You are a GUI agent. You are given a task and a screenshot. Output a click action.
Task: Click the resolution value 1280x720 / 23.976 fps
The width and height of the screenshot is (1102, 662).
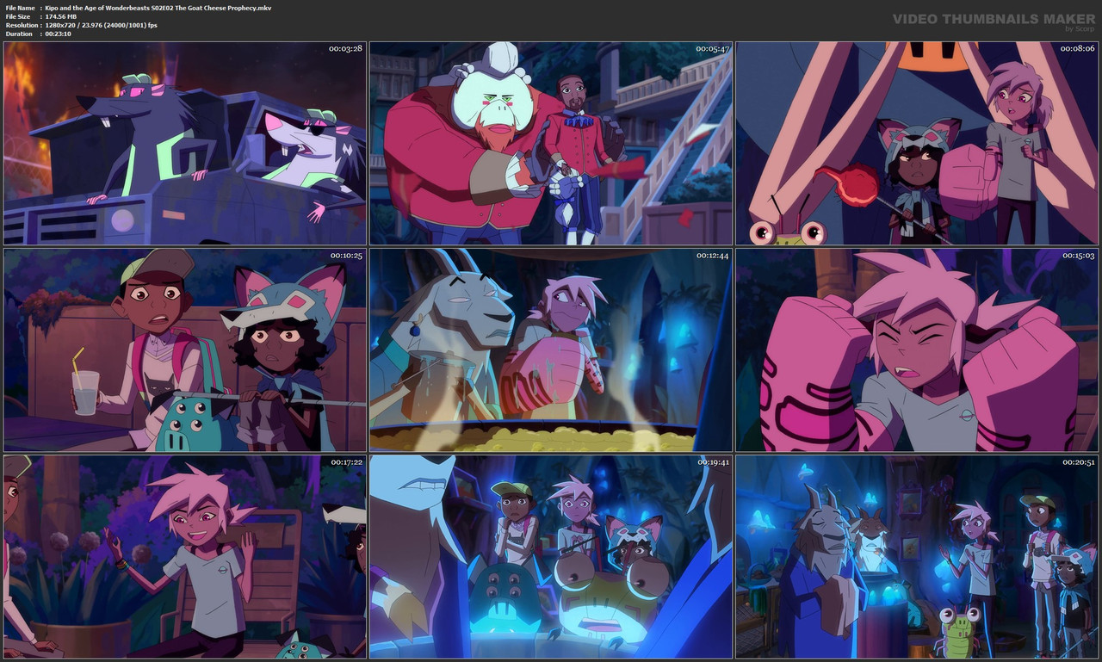click(x=102, y=25)
